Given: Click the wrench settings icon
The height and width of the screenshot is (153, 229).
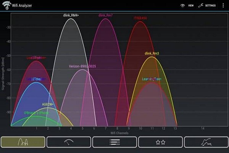Looking at the screenshot, I should point(200,6).
